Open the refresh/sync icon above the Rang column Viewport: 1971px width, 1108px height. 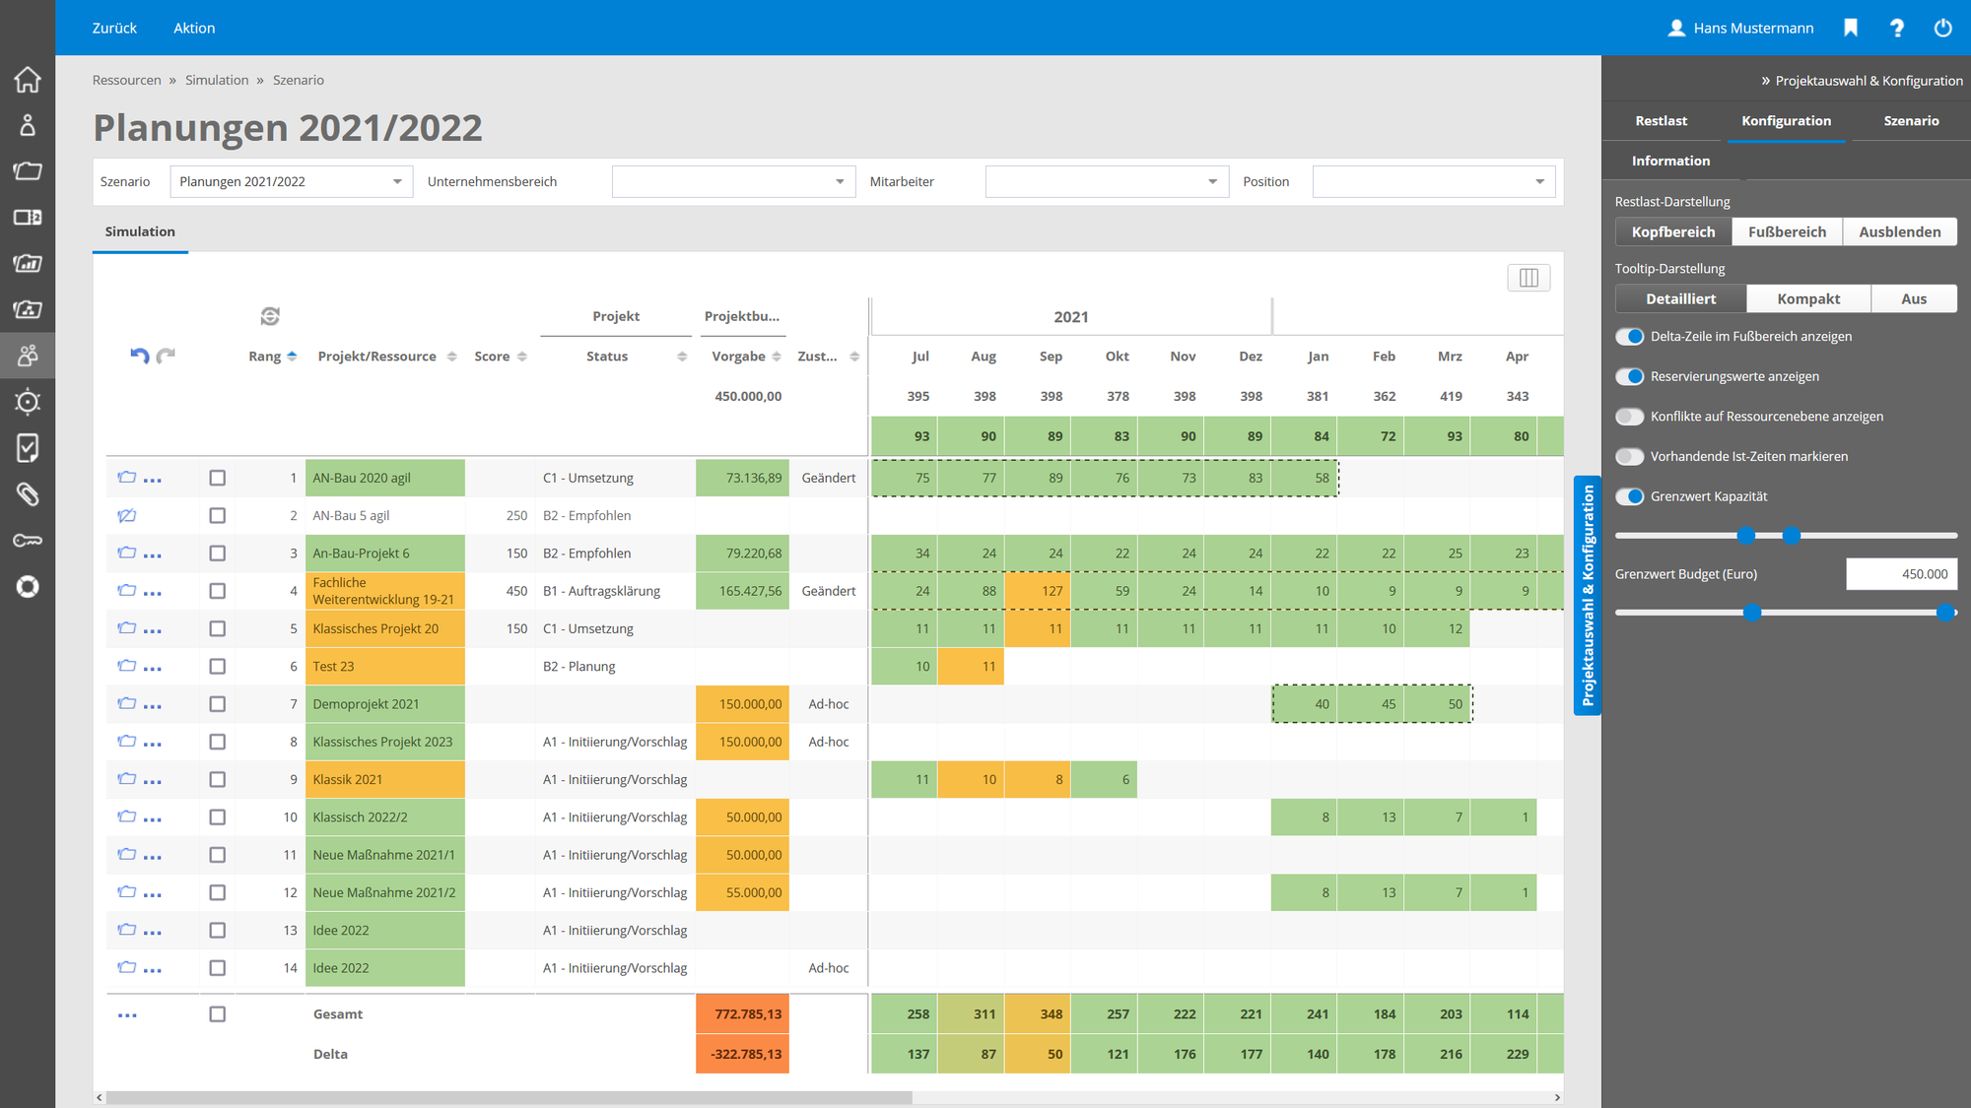tap(269, 316)
